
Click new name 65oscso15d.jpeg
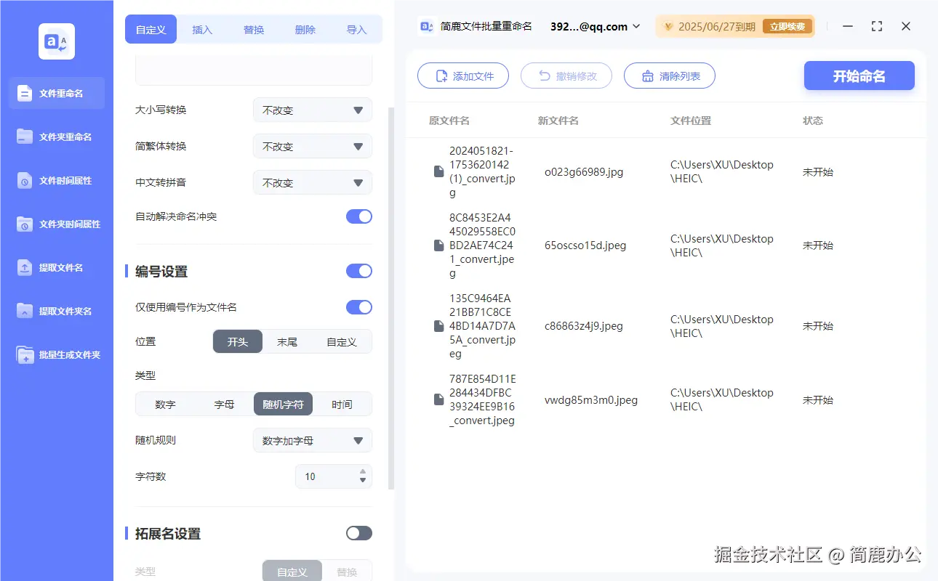click(x=585, y=245)
